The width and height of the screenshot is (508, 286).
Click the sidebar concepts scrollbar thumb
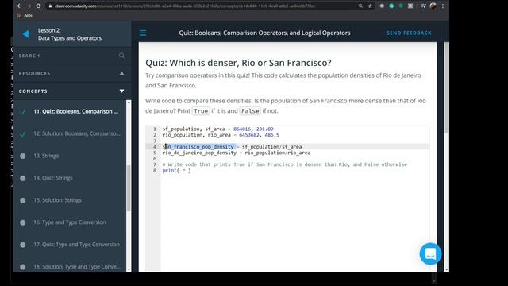[129, 188]
